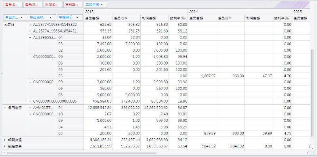Select the cell with value 1,007.97
Viewport: 317px width, 157px height.
(x=202, y=76)
